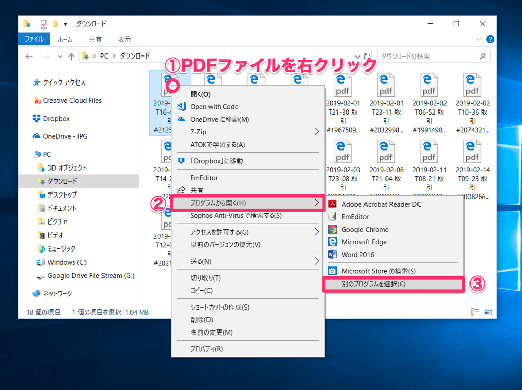Open デスクトップ folder in sidebar
The height and width of the screenshot is (390, 522).
click(x=62, y=194)
